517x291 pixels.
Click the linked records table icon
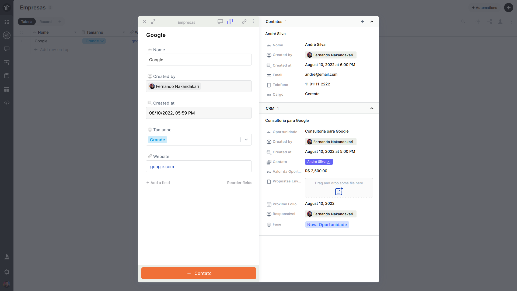point(230,22)
